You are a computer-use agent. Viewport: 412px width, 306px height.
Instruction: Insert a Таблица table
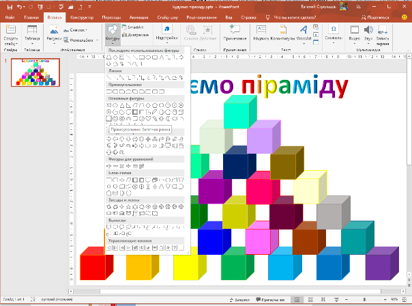(x=31, y=34)
